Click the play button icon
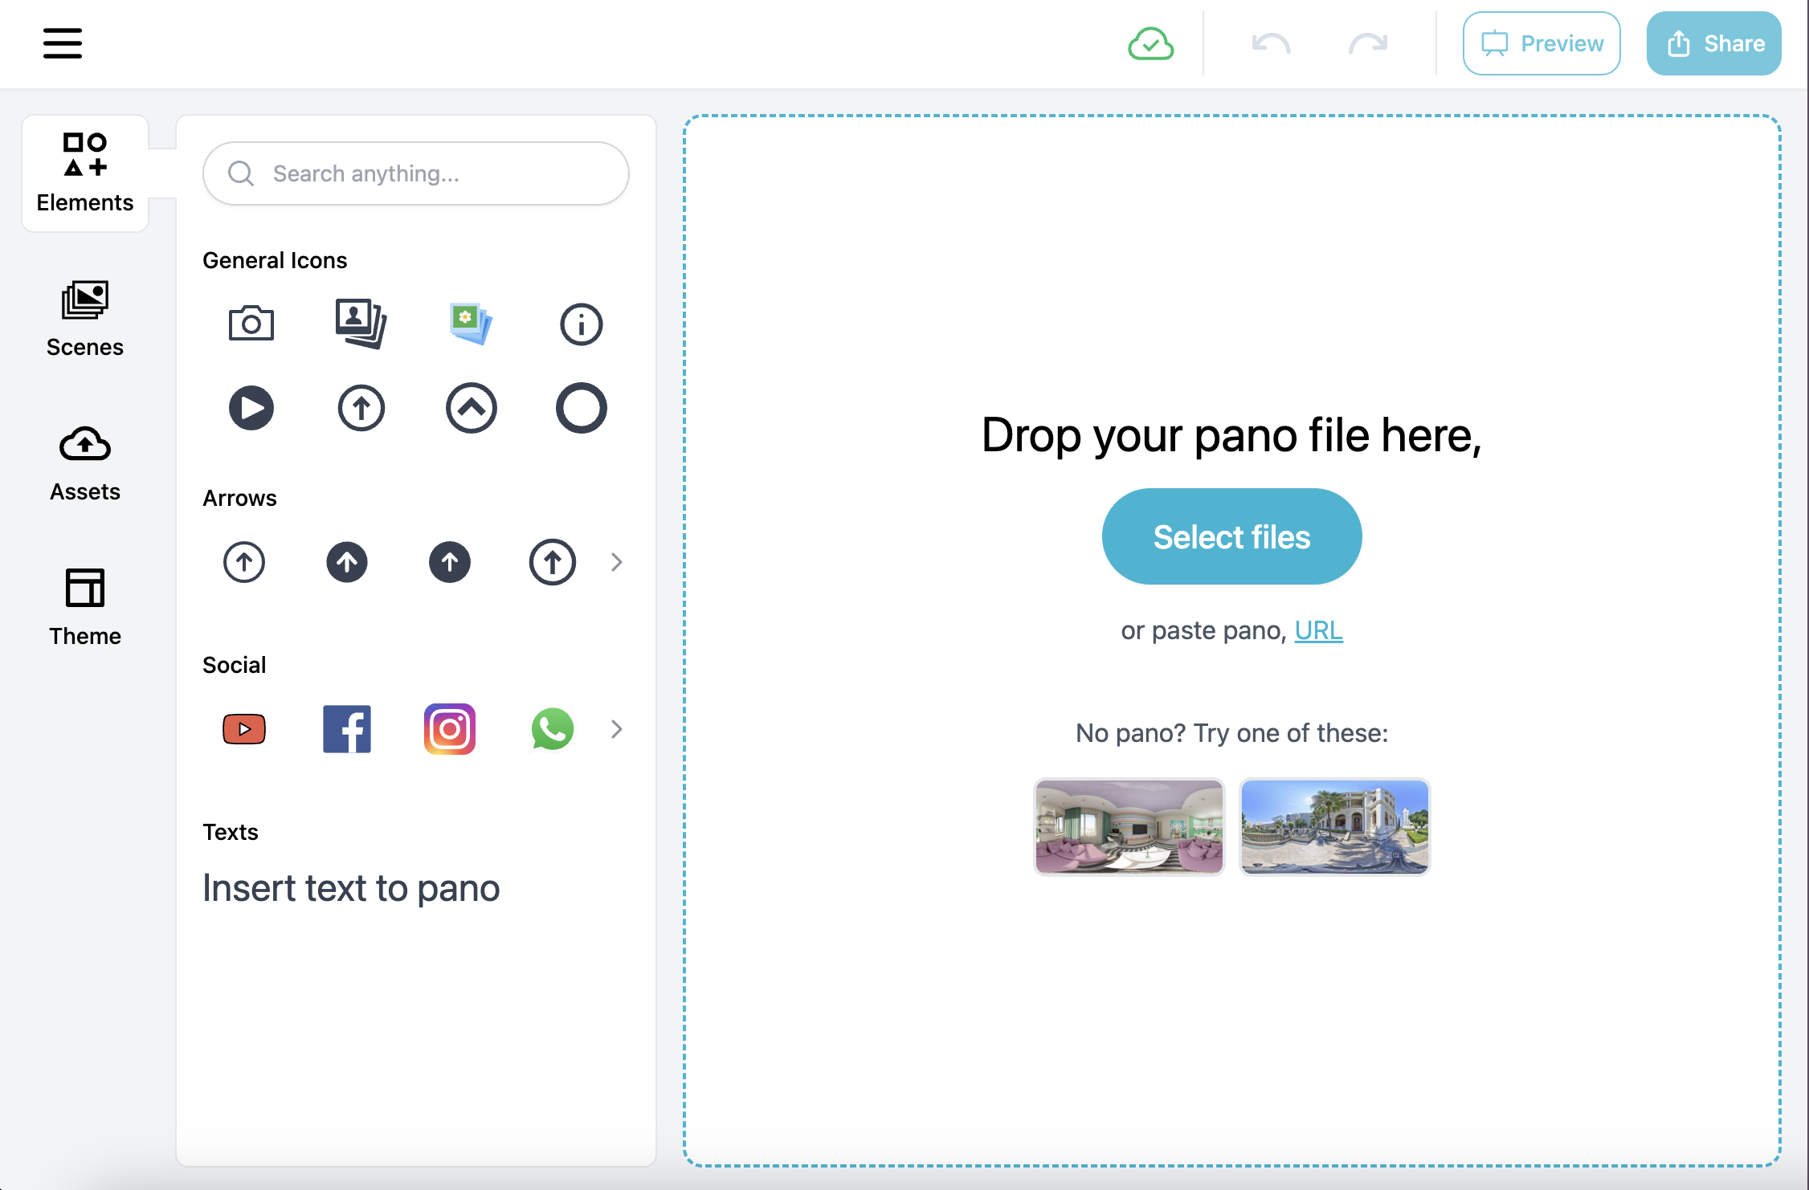This screenshot has height=1190, width=1809. pos(251,406)
